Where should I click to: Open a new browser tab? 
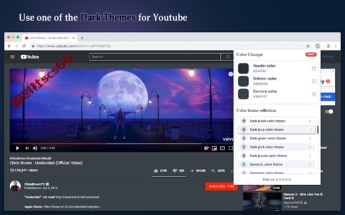tap(82, 38)
